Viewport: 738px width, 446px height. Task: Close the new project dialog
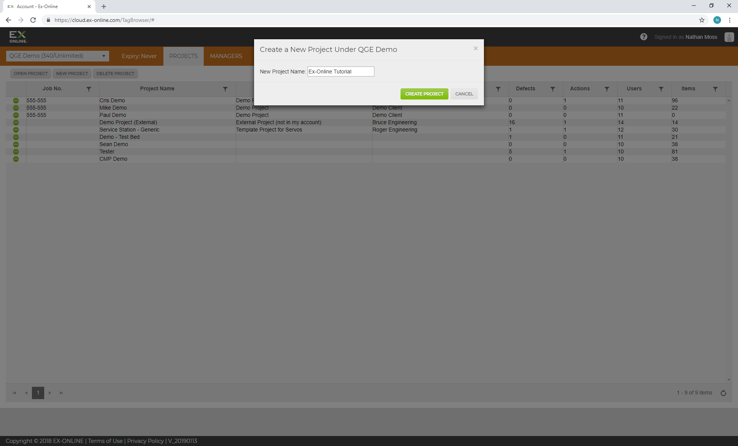tap(475, 48)
